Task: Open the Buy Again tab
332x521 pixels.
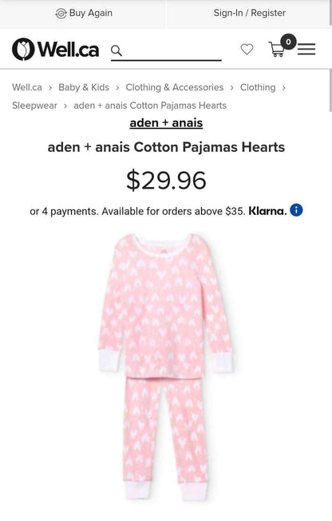Action: [83, 14]
